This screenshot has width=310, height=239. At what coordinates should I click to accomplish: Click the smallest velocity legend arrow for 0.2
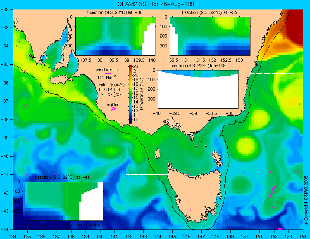(102, 95)
